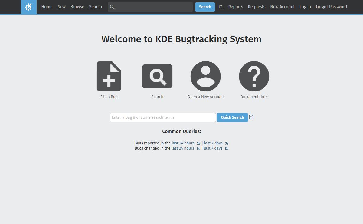Viewport: 363px width, 224px height.
Task: Click the magnifier icon in the top search bar
Action: point(112,7)
